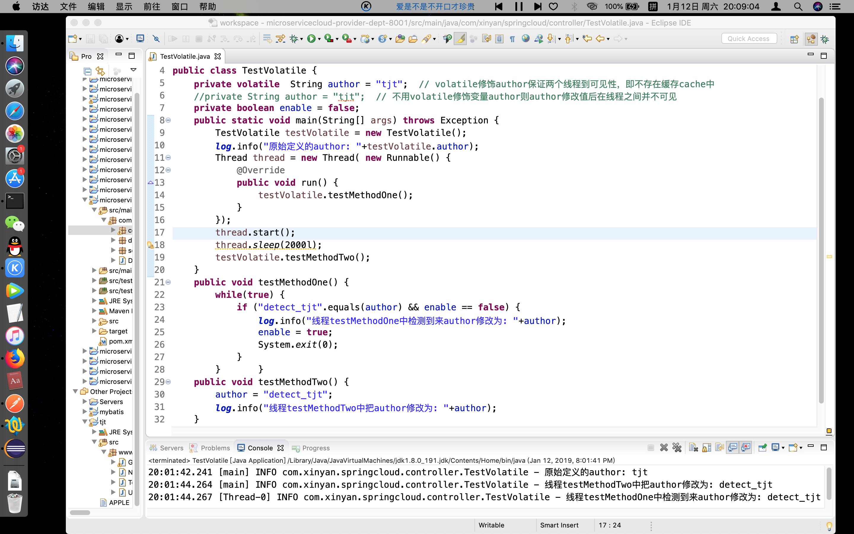The image size is (854, 534).
Task: Toggle Link with Editor in Project Explorer
Action: click(100, 71)
